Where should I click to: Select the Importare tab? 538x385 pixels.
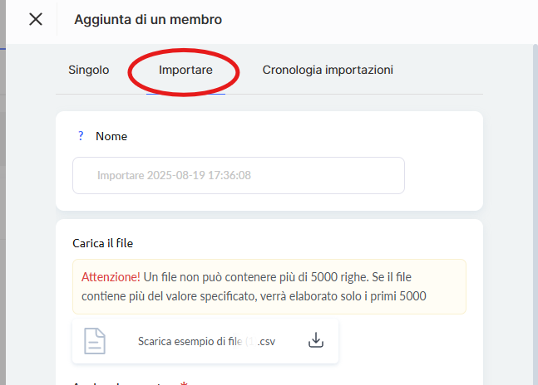pyautogui.click(x=185, y=71)
